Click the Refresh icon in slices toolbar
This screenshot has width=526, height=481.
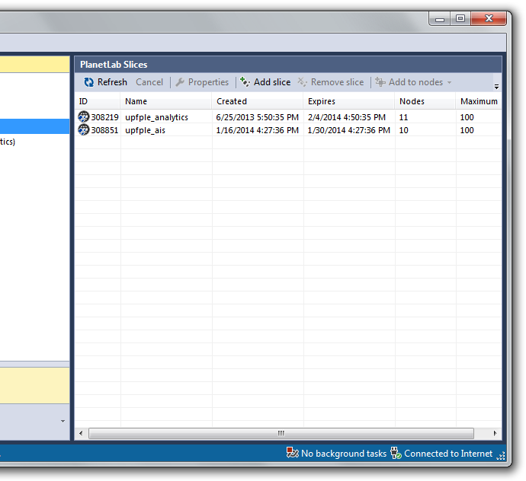pyautogui.click(x=88, y=82)
